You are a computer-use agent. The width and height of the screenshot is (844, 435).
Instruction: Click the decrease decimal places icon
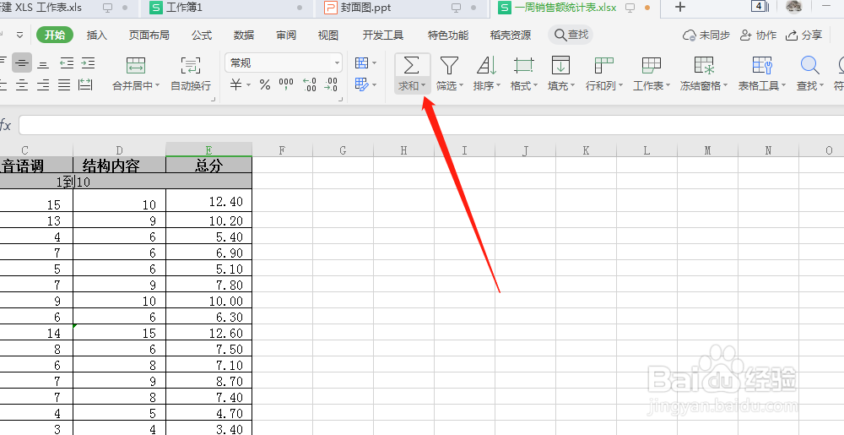331,84
